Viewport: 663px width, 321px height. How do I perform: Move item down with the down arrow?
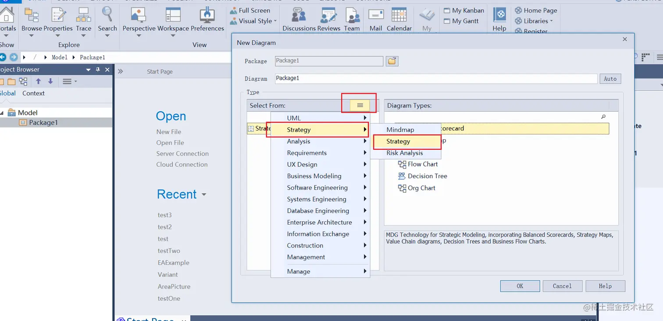[x=50, y=81]
